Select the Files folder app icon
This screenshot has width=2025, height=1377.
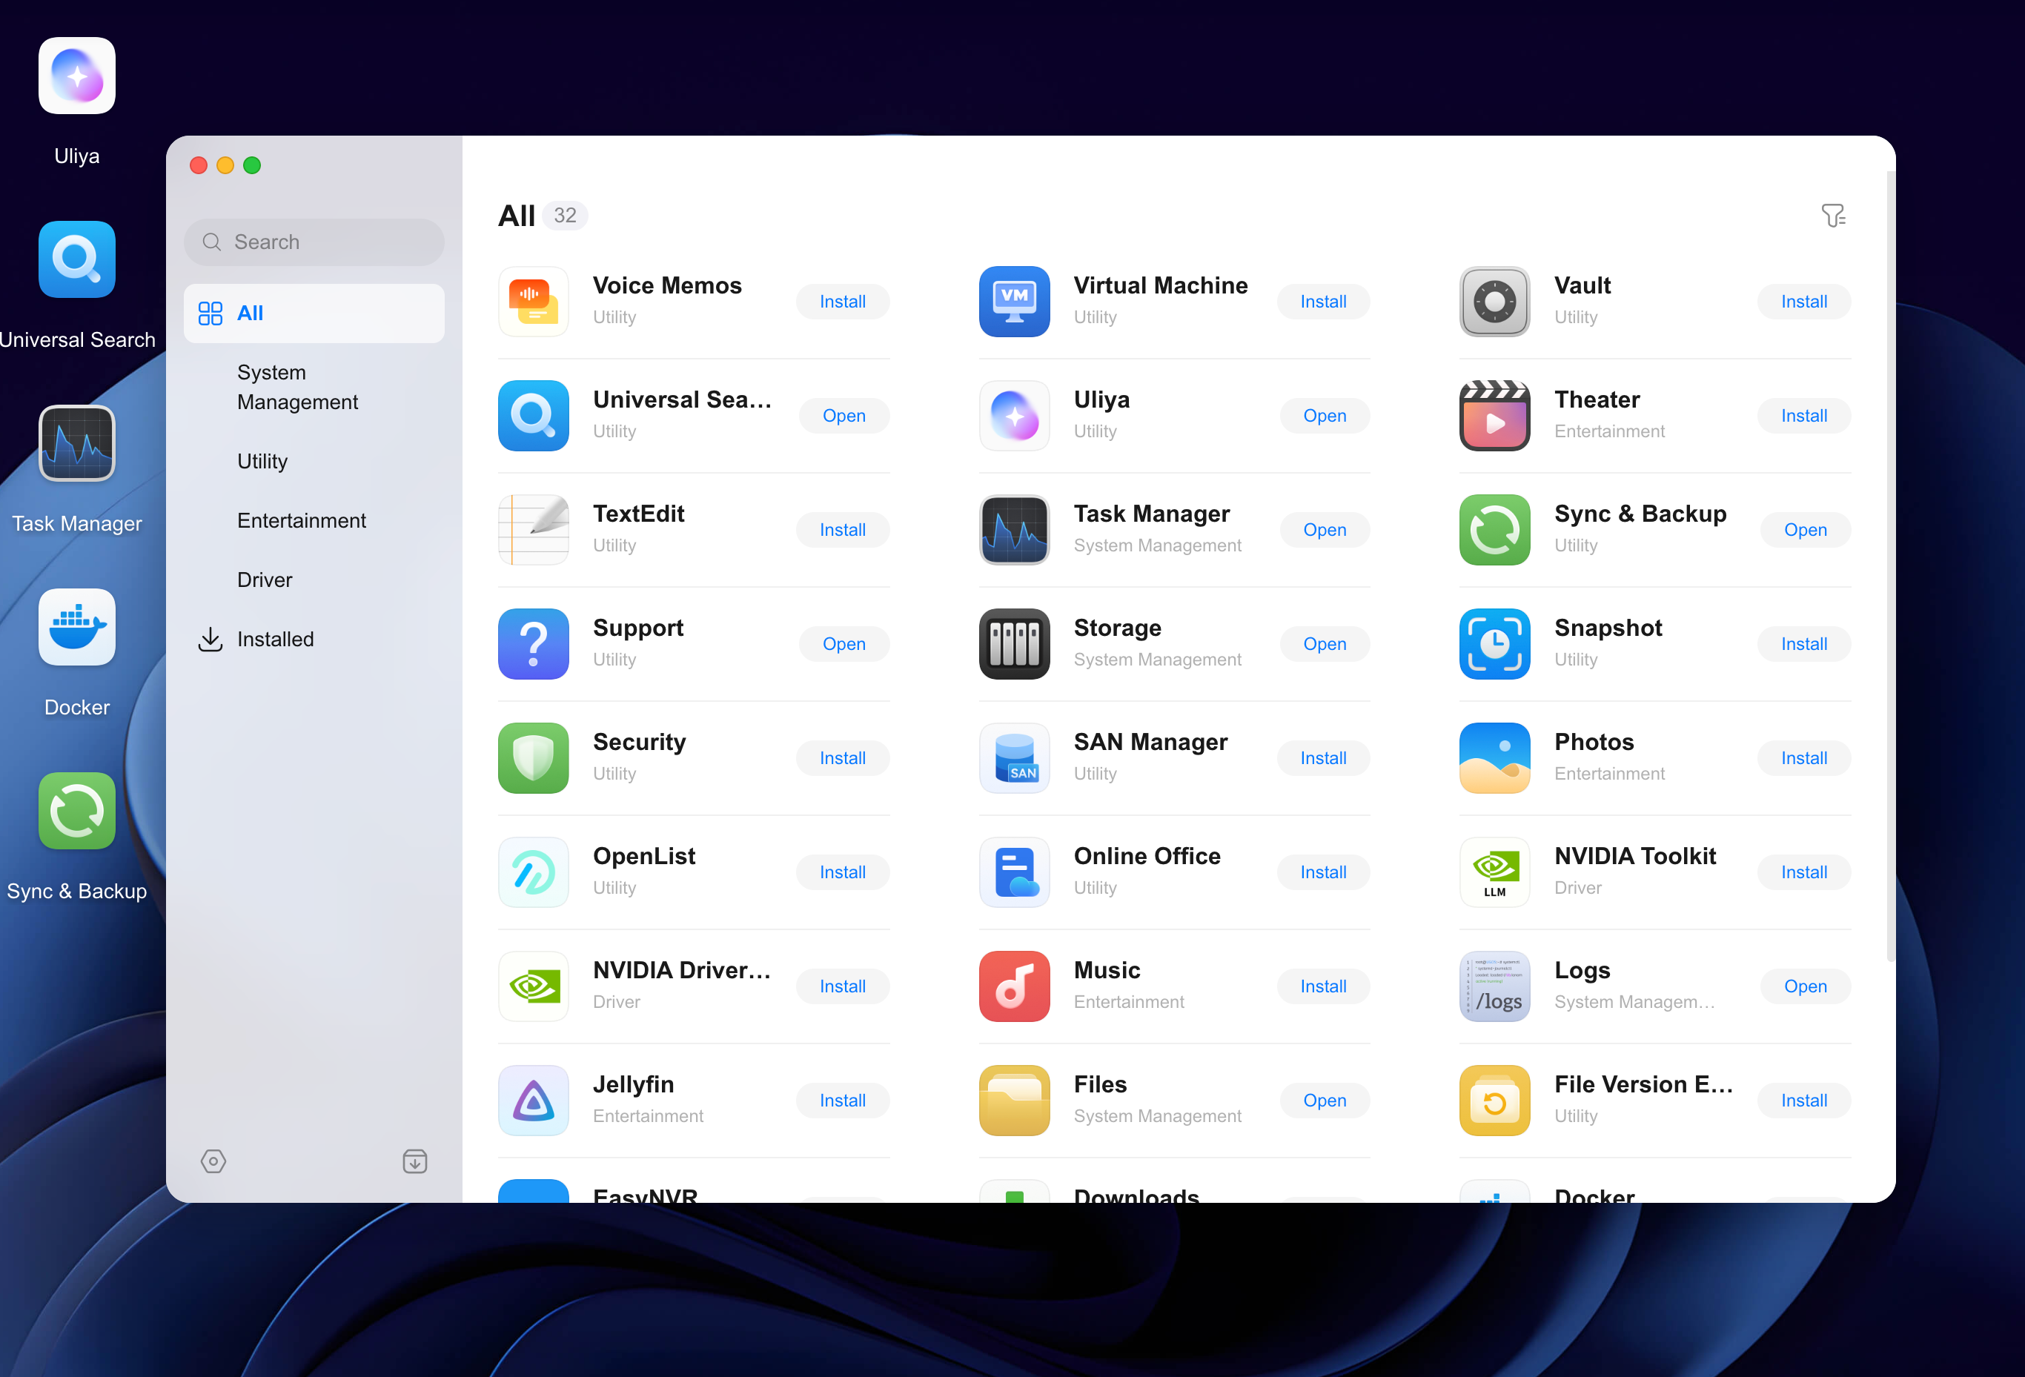(x=1014, y=1100)
